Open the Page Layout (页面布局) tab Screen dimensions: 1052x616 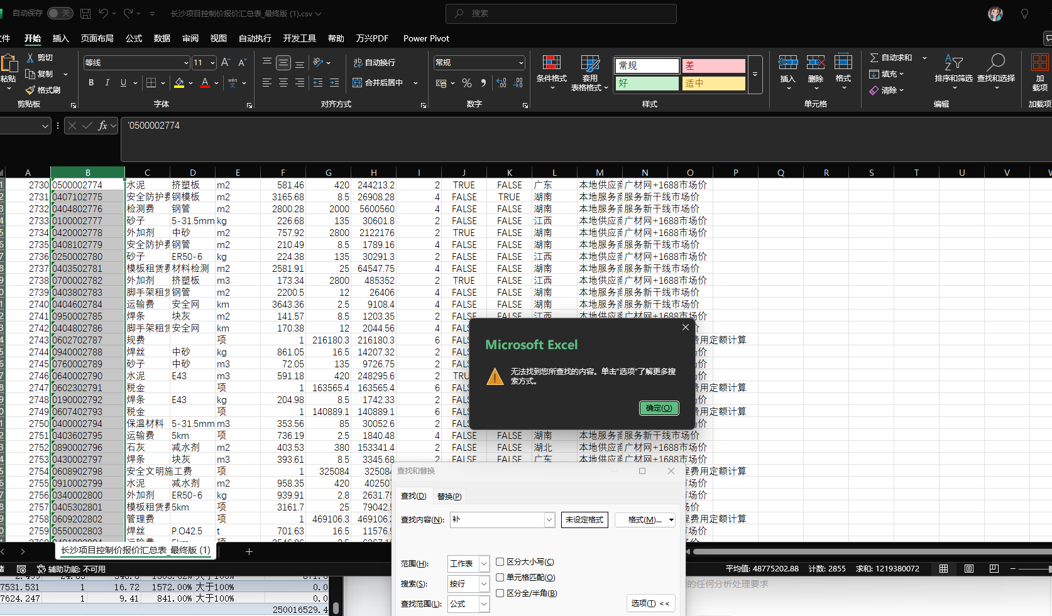[97, 38]
